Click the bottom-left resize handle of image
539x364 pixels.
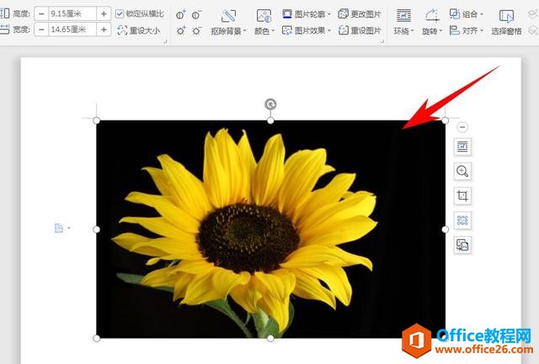click(97, 339)
